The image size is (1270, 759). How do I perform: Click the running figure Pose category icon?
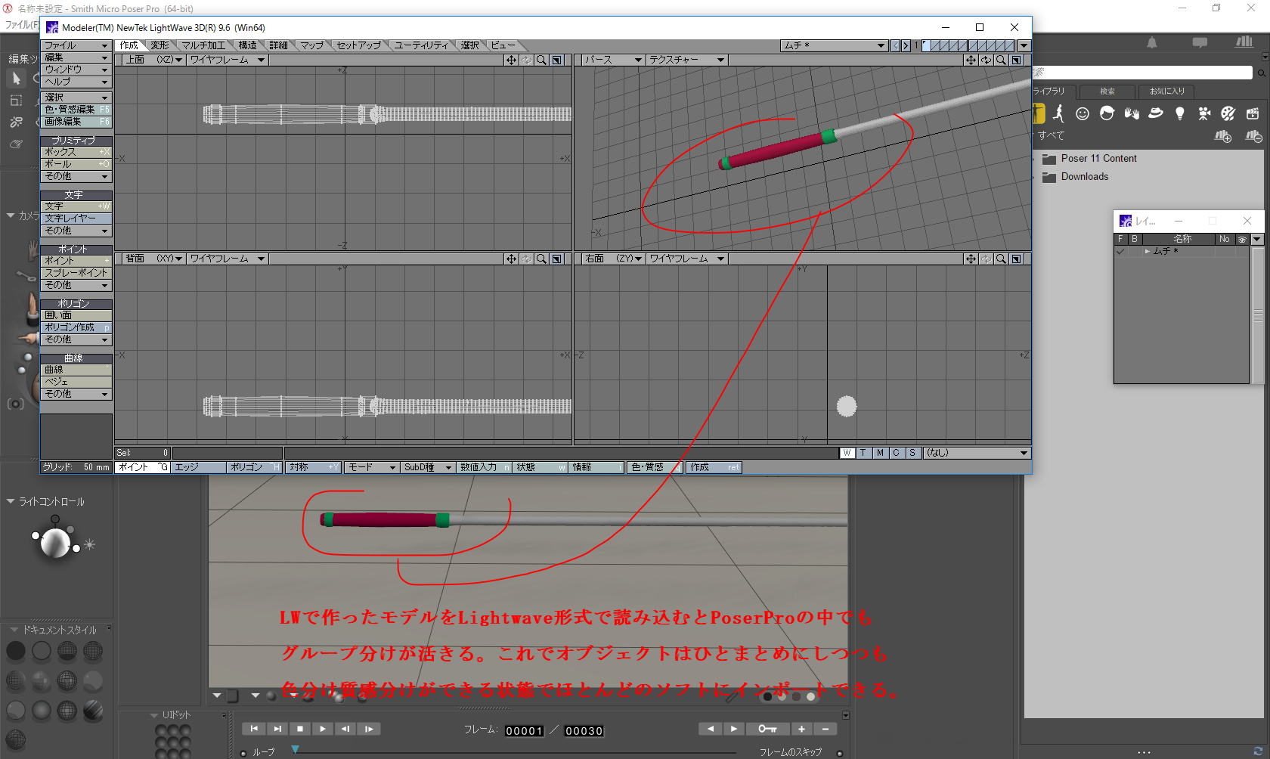(x=1058, y=113)
